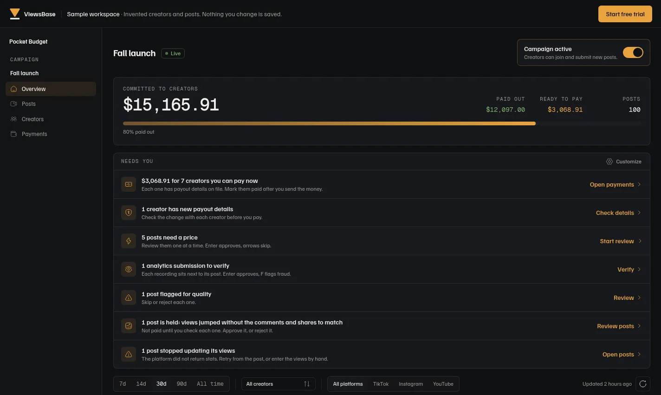Image resolution: width=661 pixels, height=395 pixels.
Task: Click chevron next to Open payments
Action: tap(639, 184)
